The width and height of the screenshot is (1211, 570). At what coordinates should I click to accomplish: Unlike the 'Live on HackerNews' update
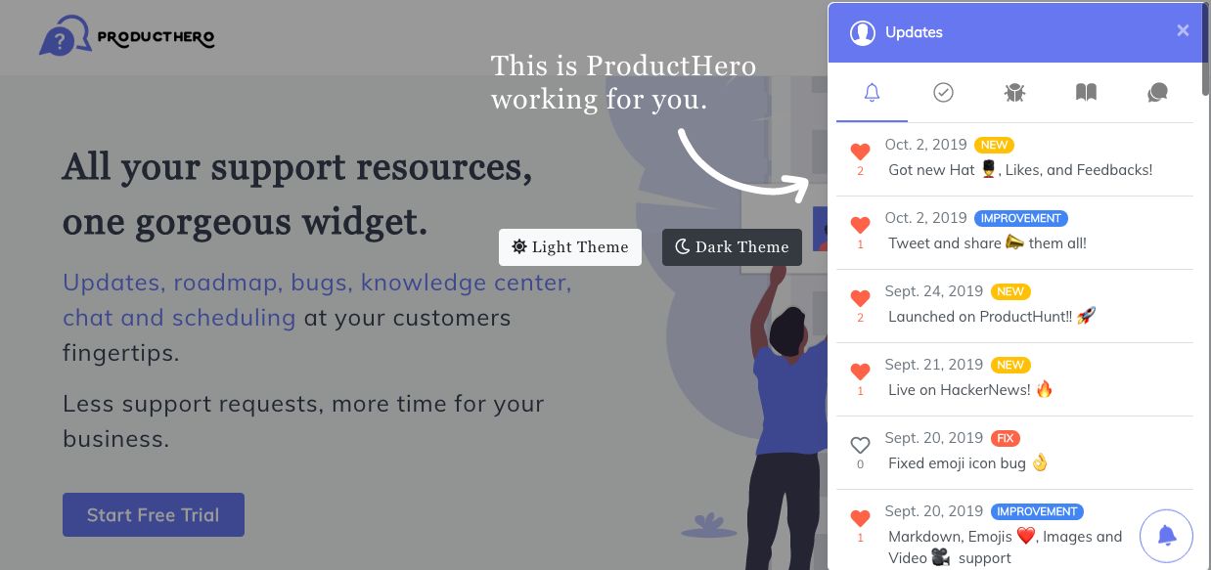point(860,372)
